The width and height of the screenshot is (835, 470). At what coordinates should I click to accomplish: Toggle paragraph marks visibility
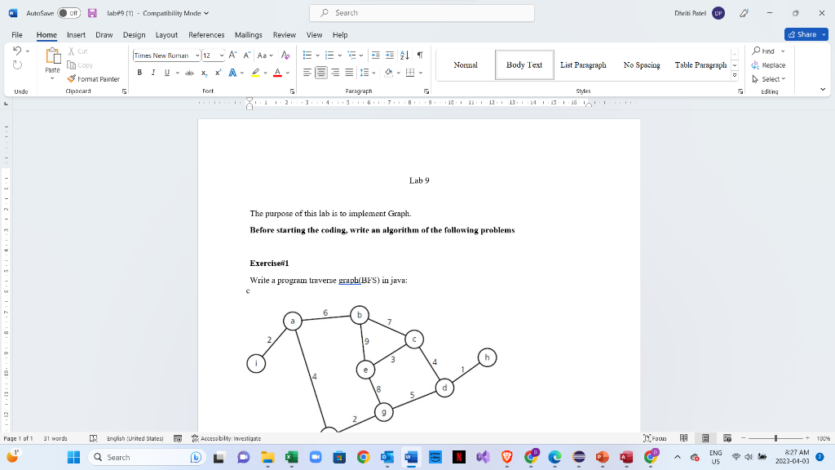[420, 55]
